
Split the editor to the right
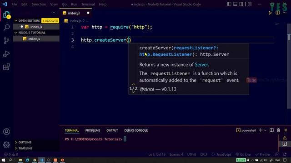(278, 13)
